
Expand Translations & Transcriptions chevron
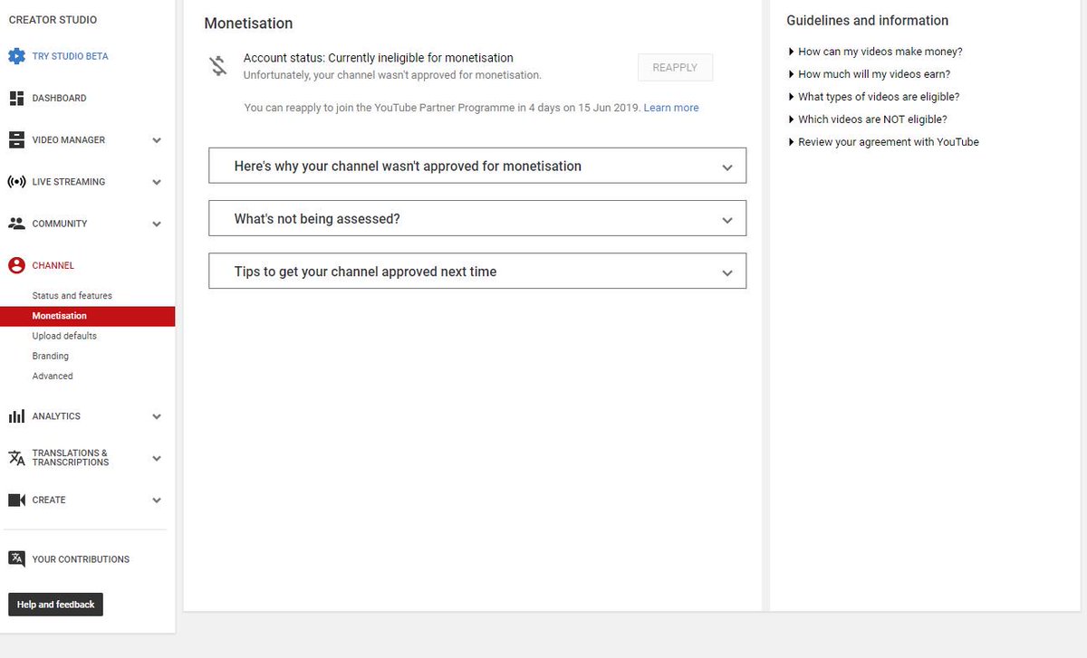[x=157, y=458]
